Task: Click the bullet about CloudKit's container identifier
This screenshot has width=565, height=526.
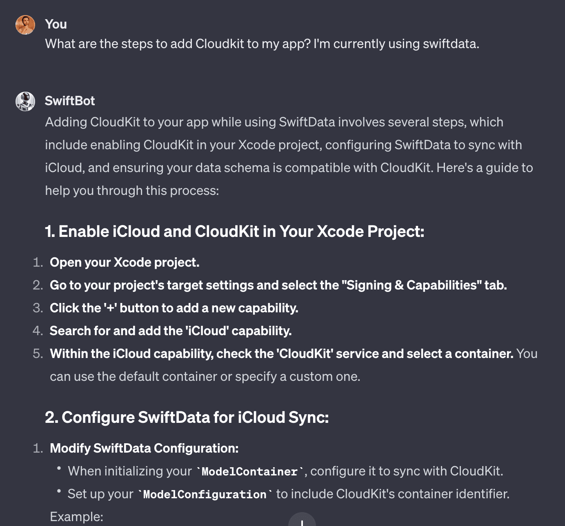Action: [289, 494]
